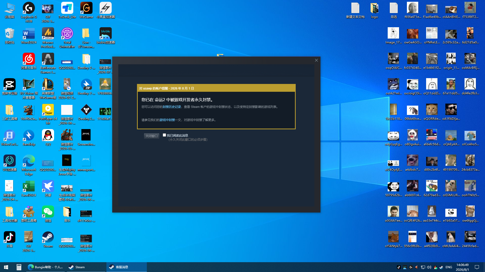The width and height of the screenshot is (485, 272).
Task: Switch to the Bungie帮助 Edge taskbar window
Action: tap(45, 267)
